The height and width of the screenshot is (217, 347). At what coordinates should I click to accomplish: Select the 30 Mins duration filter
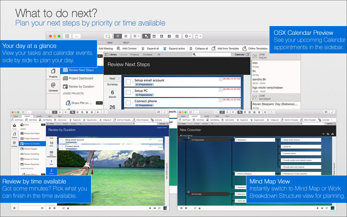point(51,154)
